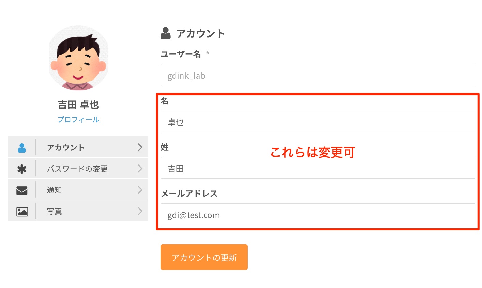Click the blue person icon beside アカウント
This screenshot has width=482, height=288.
(x=22, y=148)
